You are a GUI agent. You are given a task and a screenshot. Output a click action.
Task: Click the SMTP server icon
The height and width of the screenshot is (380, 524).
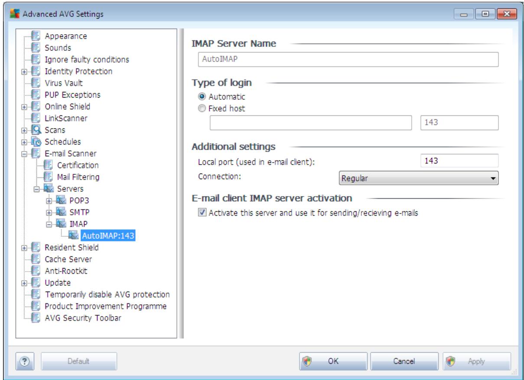(x=61, y=212)
